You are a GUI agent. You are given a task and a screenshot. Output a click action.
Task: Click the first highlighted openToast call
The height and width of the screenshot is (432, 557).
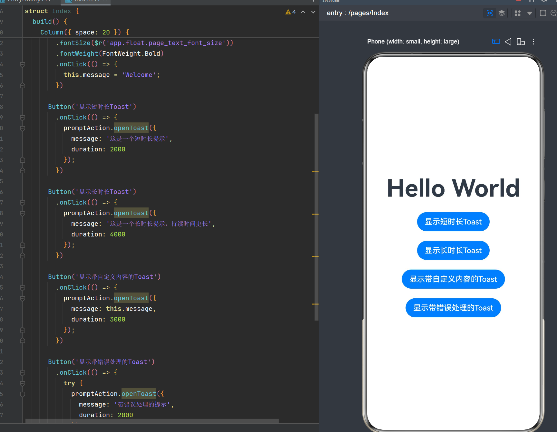tap(131, 128)
